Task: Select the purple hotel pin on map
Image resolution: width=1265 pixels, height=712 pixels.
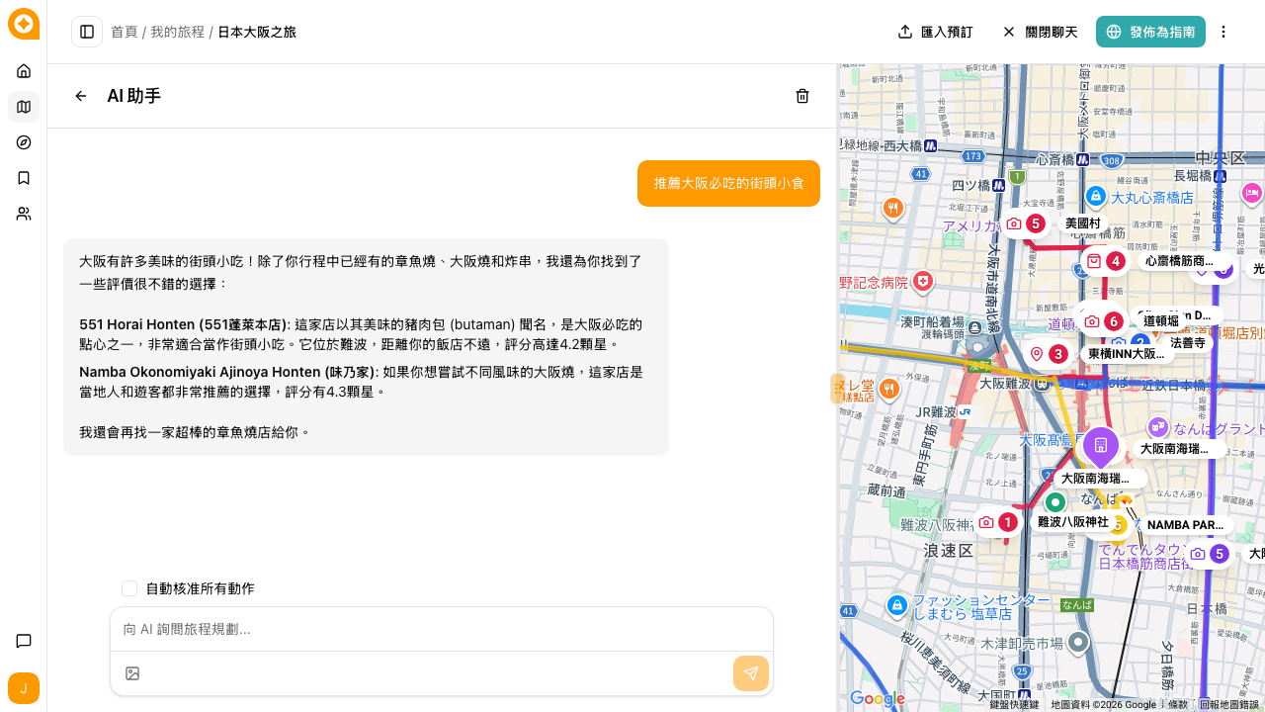Action: pyautogui.click(x=1100, y=446)
